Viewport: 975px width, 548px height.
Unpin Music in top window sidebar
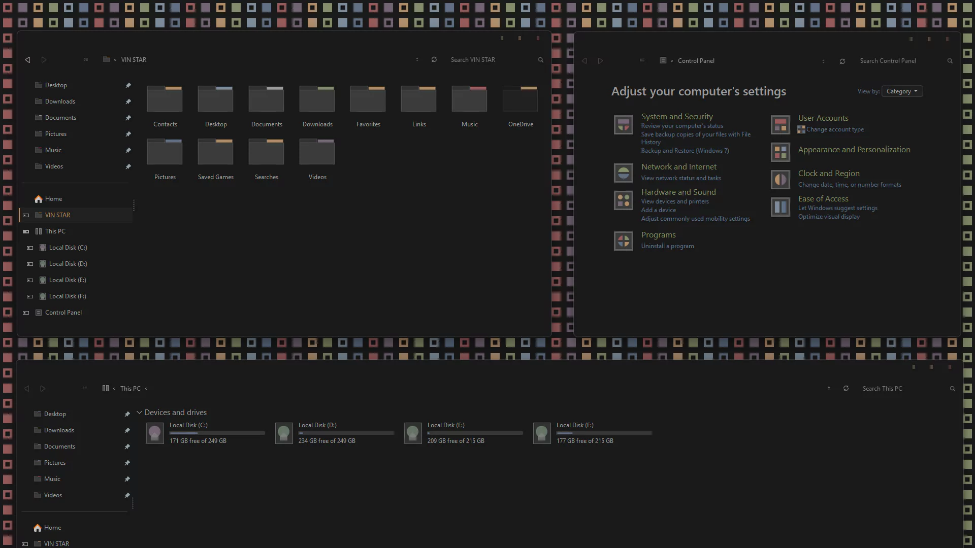[128, 150]
